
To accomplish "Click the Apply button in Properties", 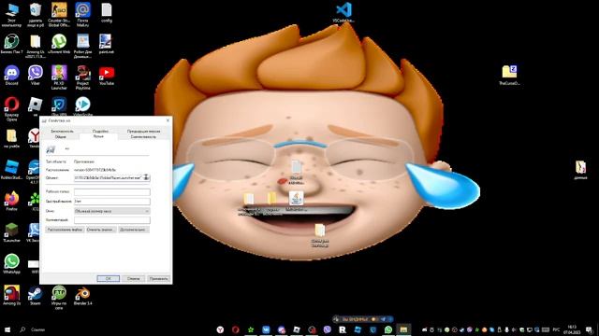I will 158,278.
